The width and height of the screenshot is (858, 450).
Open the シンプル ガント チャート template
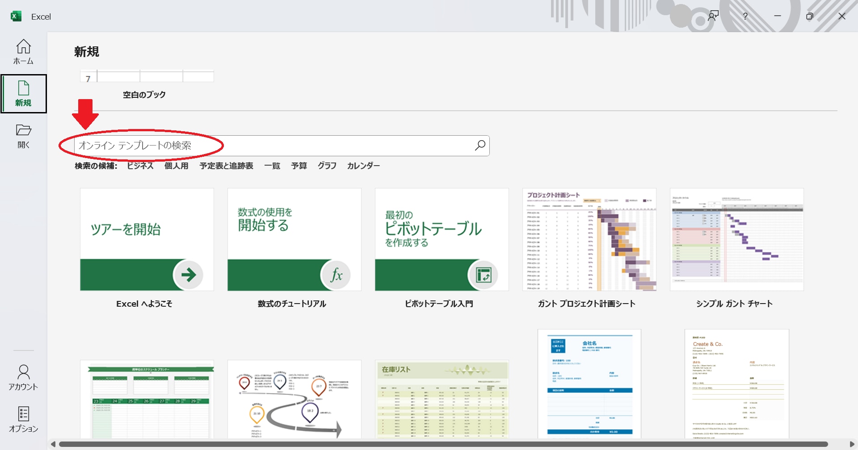pyautogui.click(x=736, y=239)
